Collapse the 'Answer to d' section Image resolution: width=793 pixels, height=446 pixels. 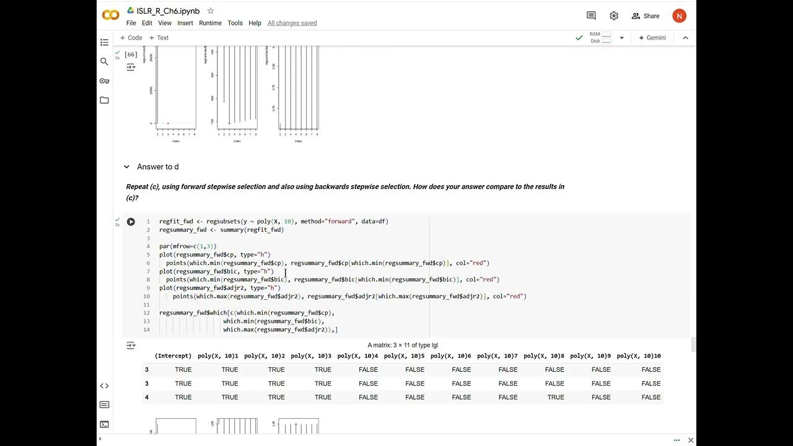pos(126,167)
